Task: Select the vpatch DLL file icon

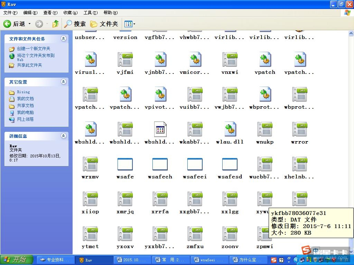Action: pyautogui.click(x=265, y=60)
